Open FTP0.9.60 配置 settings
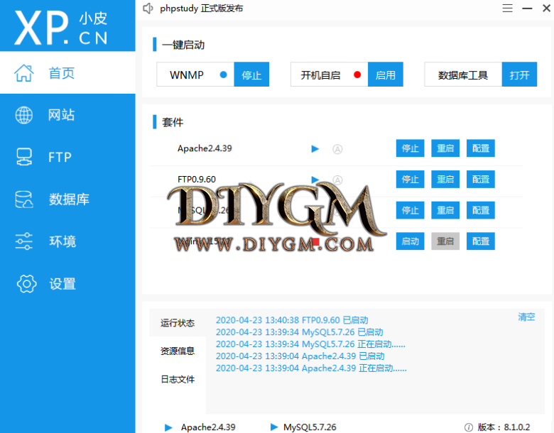The height and width of the screenshot is (433, 554). click(481, 180)
